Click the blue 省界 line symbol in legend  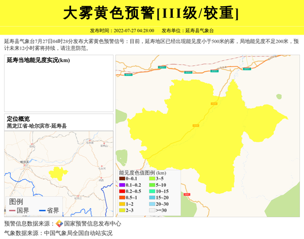coord(42,211)
